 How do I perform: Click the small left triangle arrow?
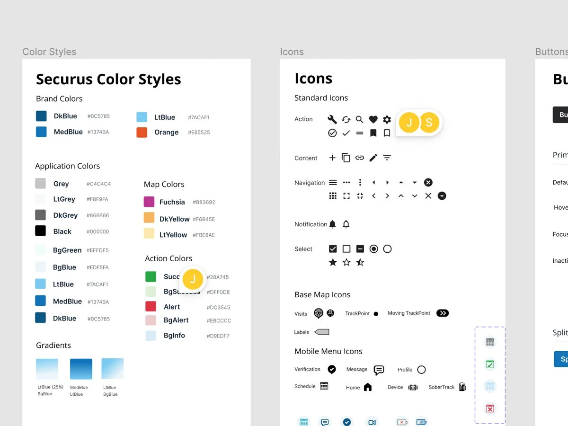(373, 182)
